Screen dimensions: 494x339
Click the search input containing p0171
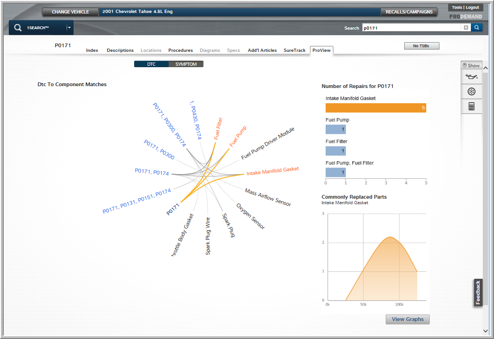412,28
